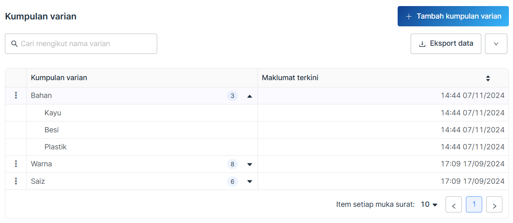Focus the variant name search field
513x223 pixels.
[x=85, y=44]
